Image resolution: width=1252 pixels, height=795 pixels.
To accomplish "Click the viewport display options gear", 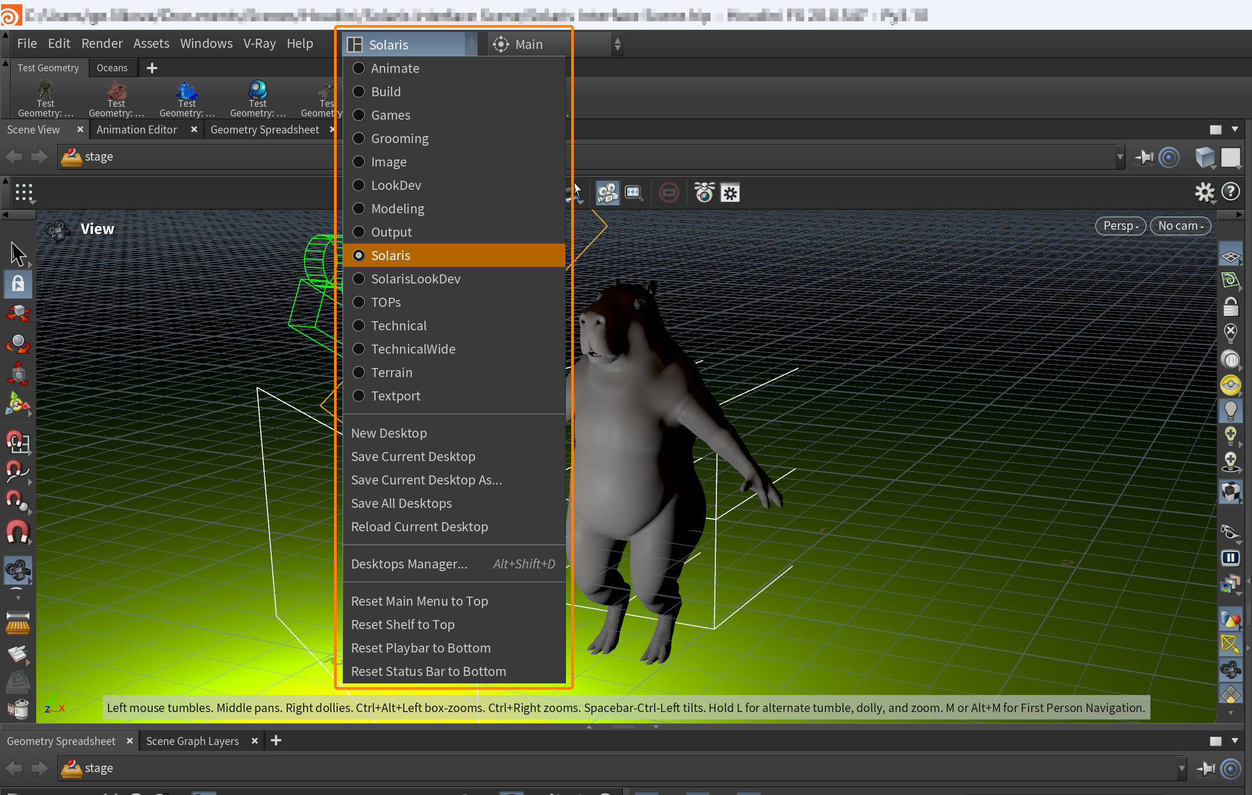I will click(x=1205, y=193).
